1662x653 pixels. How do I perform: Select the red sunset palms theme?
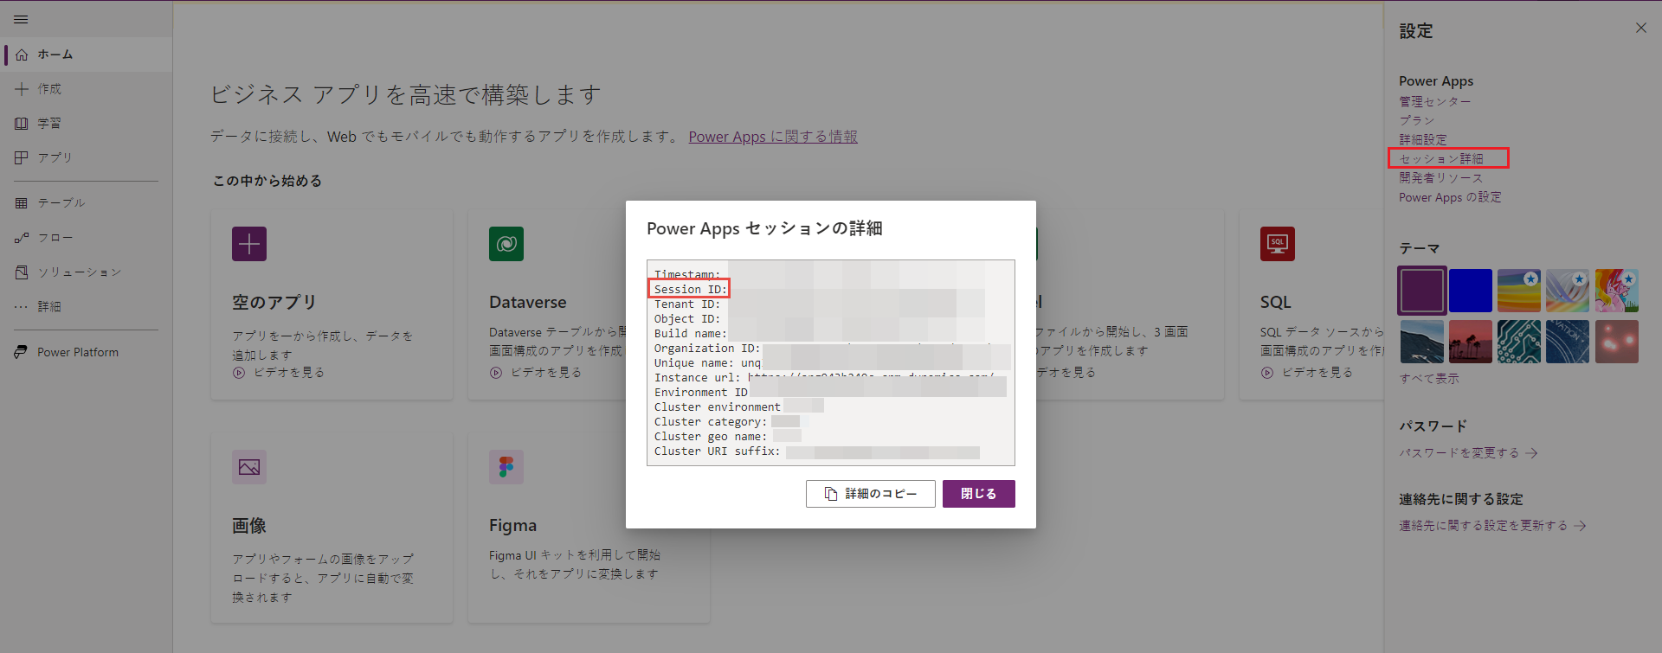click(x=1471, y=342)
